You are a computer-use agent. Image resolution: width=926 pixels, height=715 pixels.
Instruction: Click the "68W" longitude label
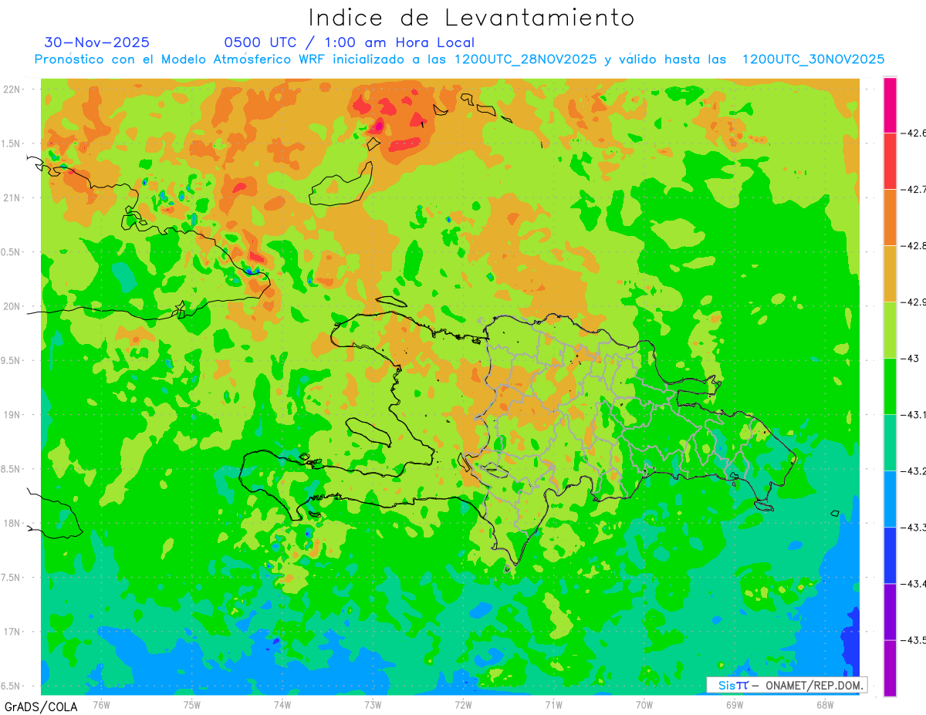(825, 703)
